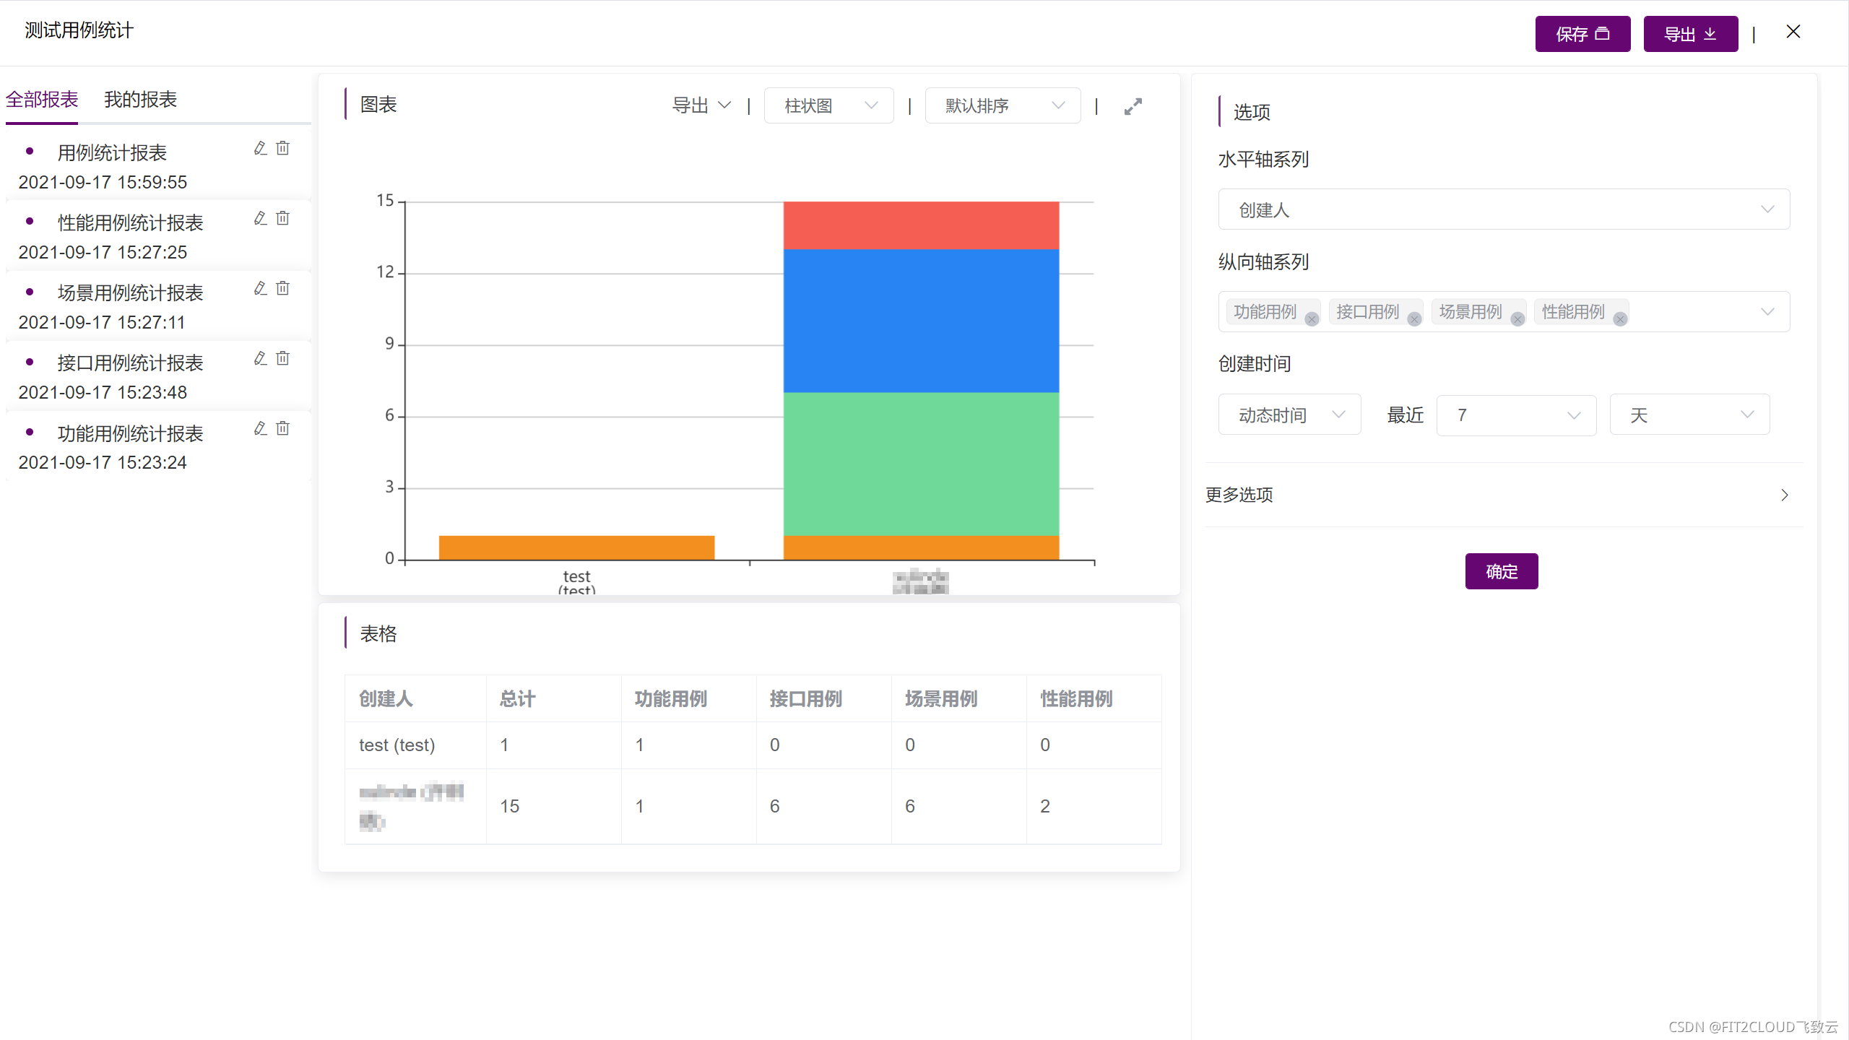The height and width of the screenshot is (1040, 1849).
Task: Open the 动态时间 time type selector
Action: click(x=1289, y=415)
